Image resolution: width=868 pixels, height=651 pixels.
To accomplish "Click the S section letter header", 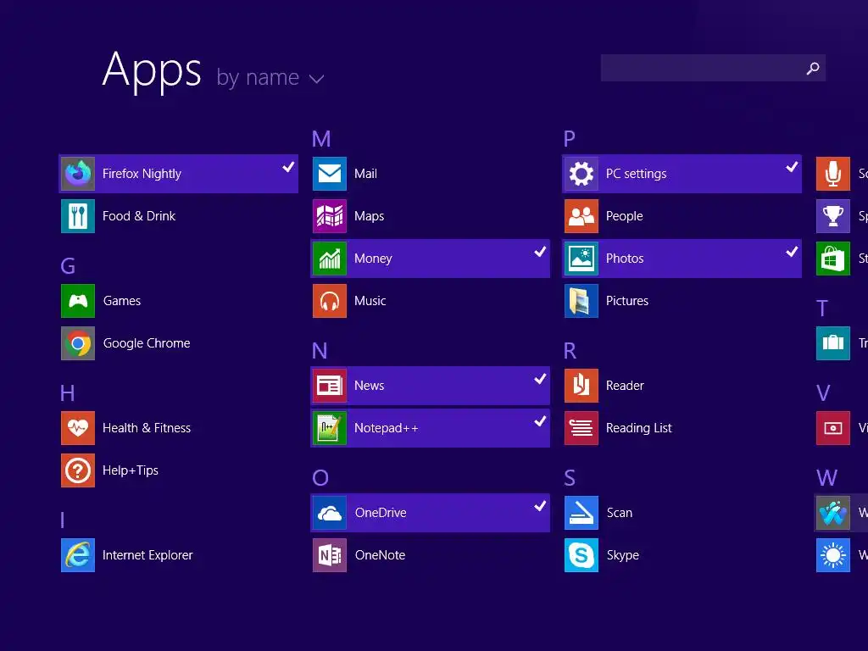I will pos(570,478).
